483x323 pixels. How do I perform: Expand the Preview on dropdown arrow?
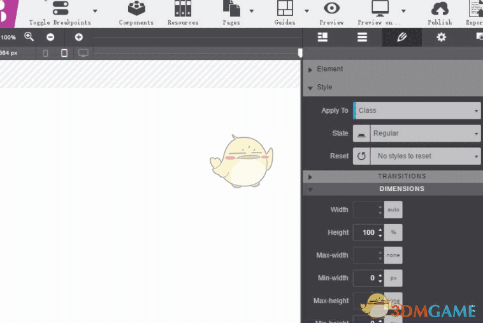[x=403, y=11]
